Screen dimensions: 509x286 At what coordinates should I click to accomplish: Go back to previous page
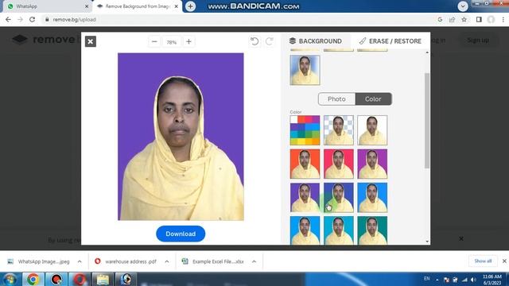(8, 19)
